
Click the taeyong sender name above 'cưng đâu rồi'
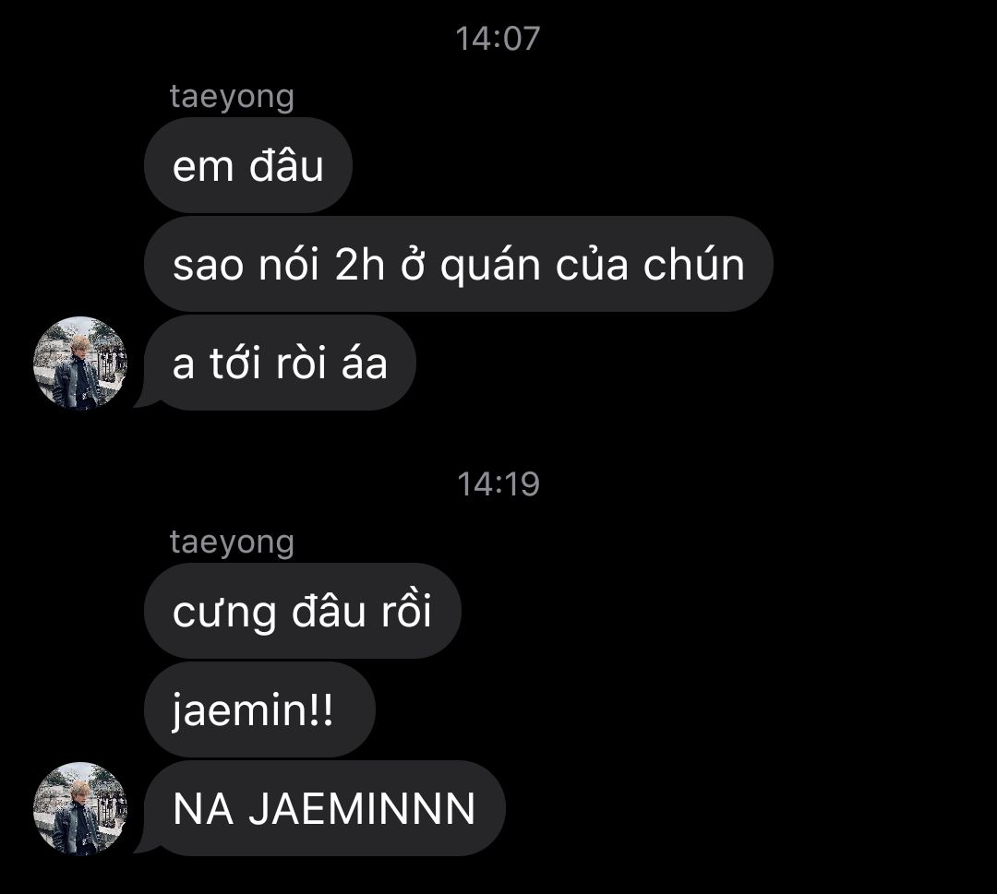click(x=232, y=542)
